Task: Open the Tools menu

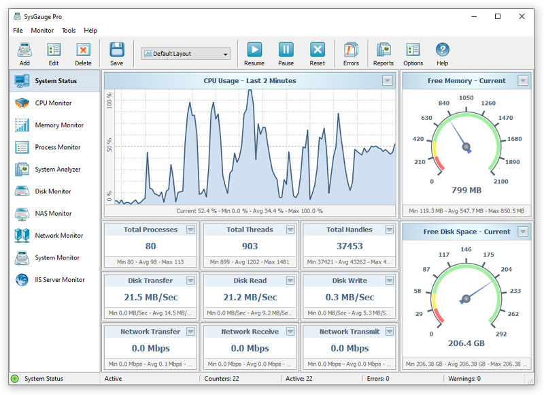Action: (x=69, y=30)
